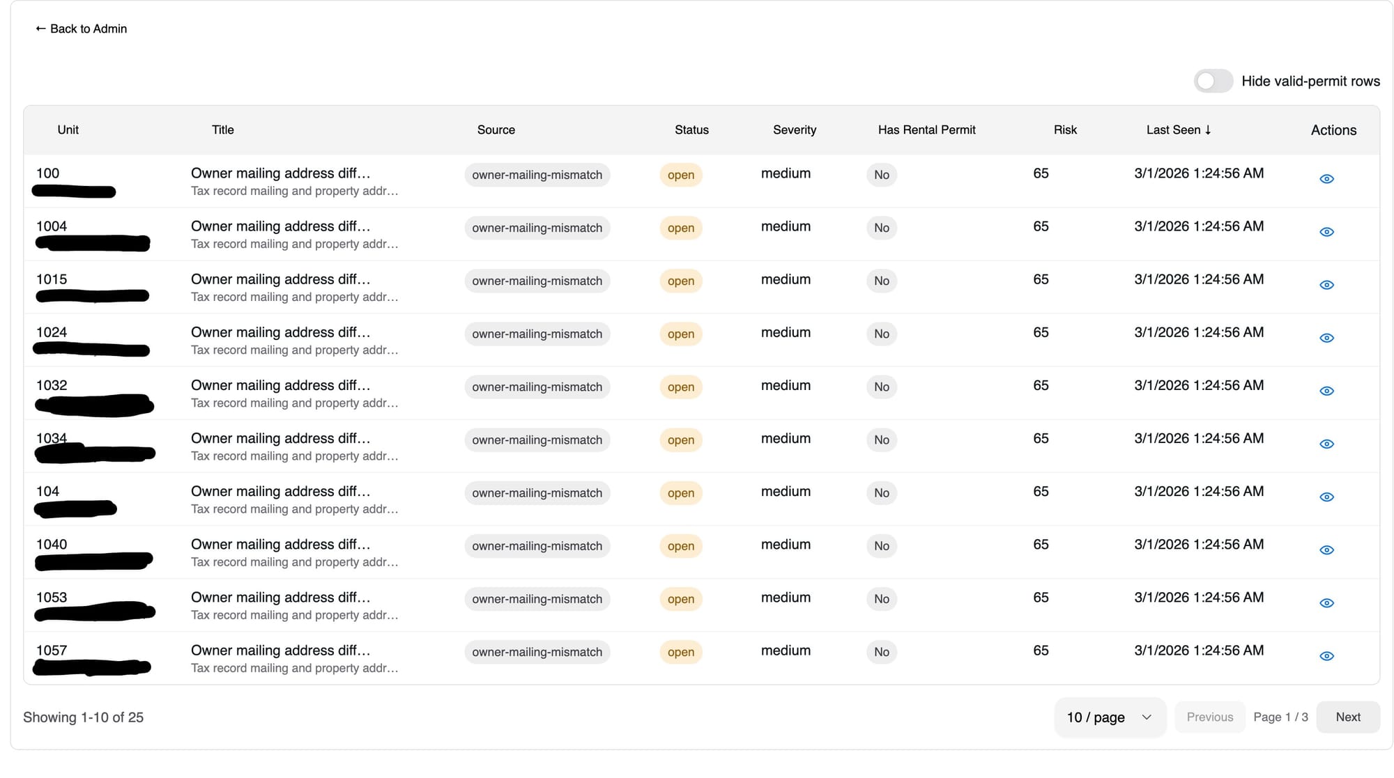Go to Next page
1394x778 pixels.
point(1347,717)
